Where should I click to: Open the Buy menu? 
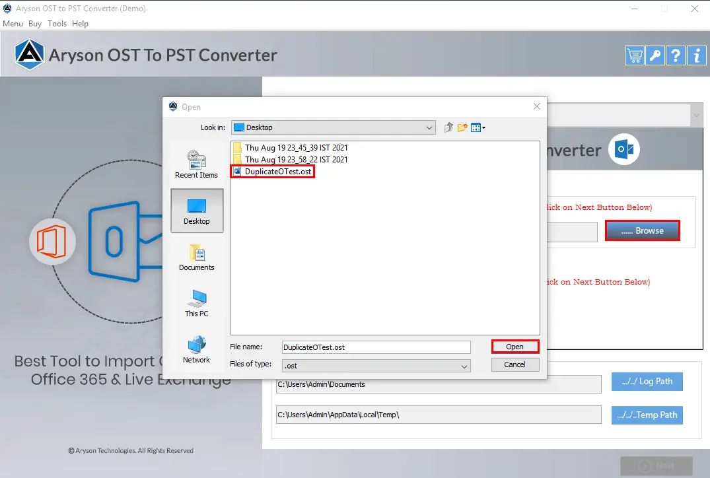click(x=35, y=24)
